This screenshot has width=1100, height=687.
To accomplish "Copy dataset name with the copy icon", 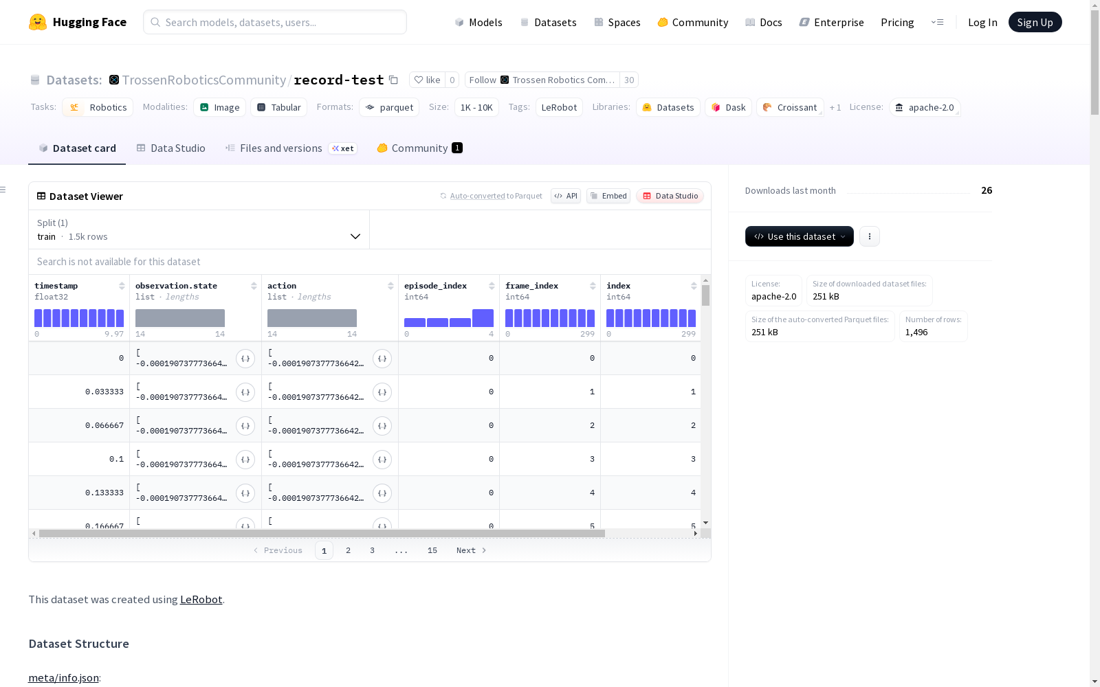I will pyautogui.click(x=393, y=80).
